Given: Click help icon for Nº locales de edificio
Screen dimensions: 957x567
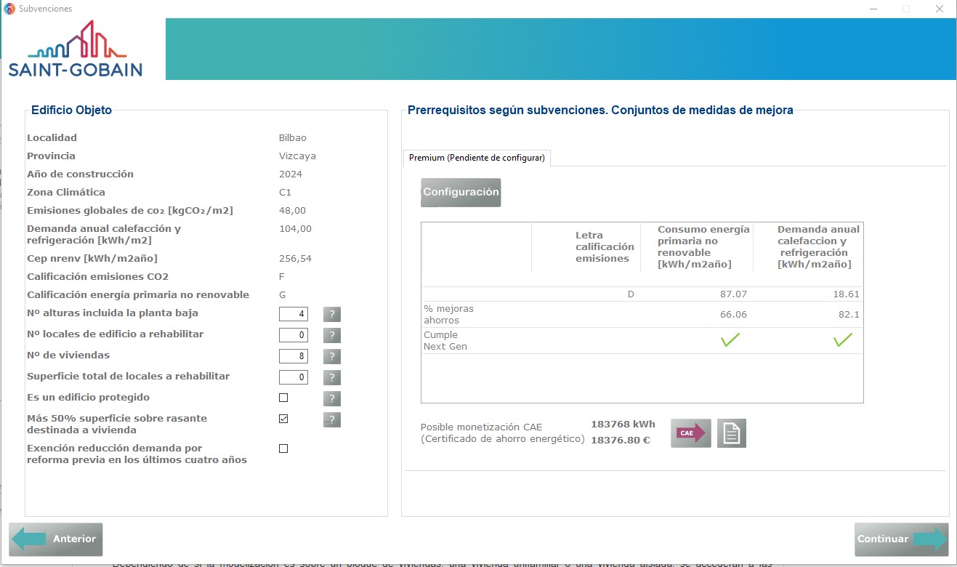Looking at the screenshot, I should [331, 335].
